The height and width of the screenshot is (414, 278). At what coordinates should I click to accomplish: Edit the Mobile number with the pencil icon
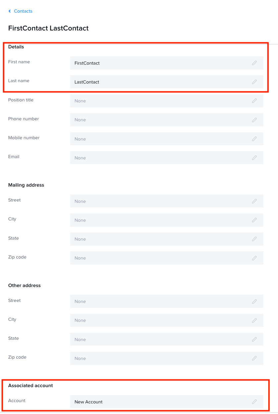254,139
